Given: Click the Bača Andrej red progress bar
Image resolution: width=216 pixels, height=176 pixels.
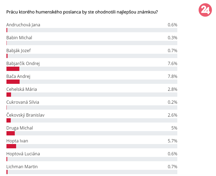Looking at the screenshot, I should (13, 82).
